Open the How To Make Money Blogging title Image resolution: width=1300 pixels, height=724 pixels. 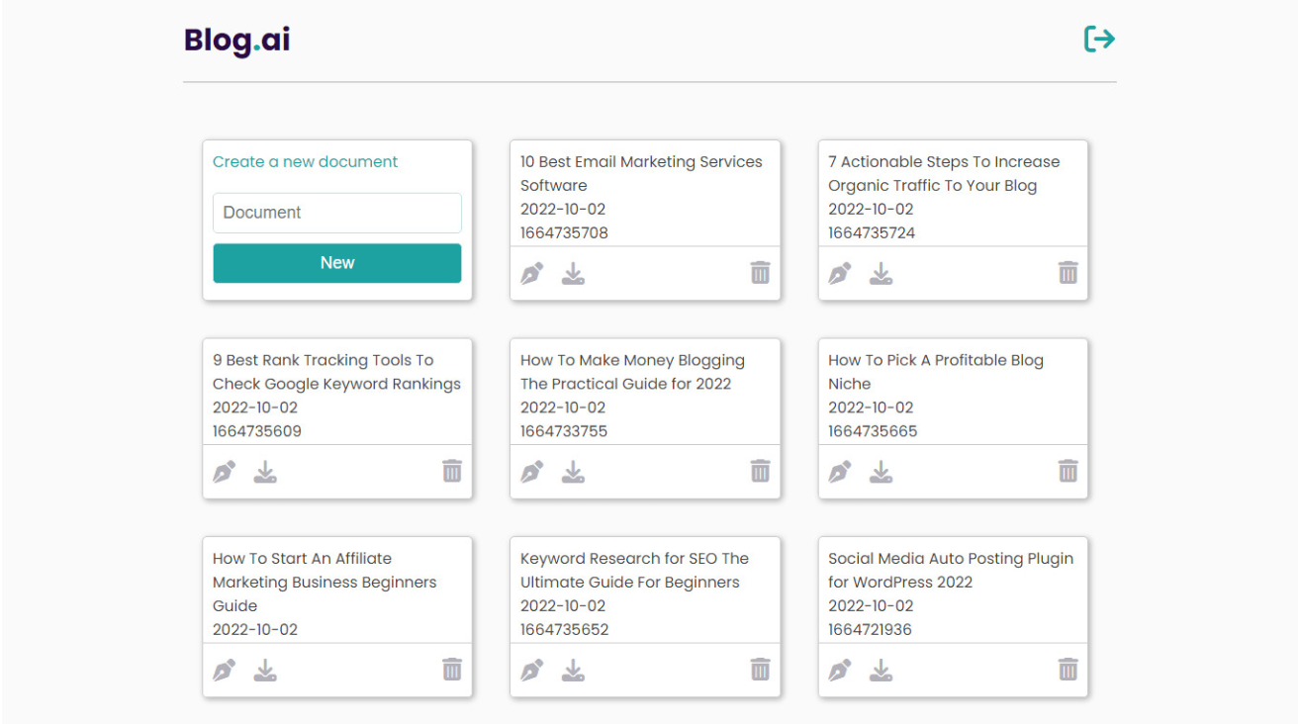[632, 372]
